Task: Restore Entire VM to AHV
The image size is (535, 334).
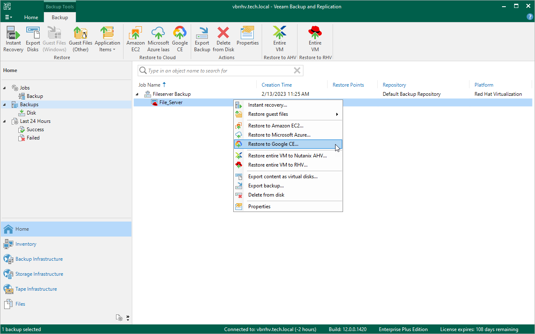Action: [280, 39]
